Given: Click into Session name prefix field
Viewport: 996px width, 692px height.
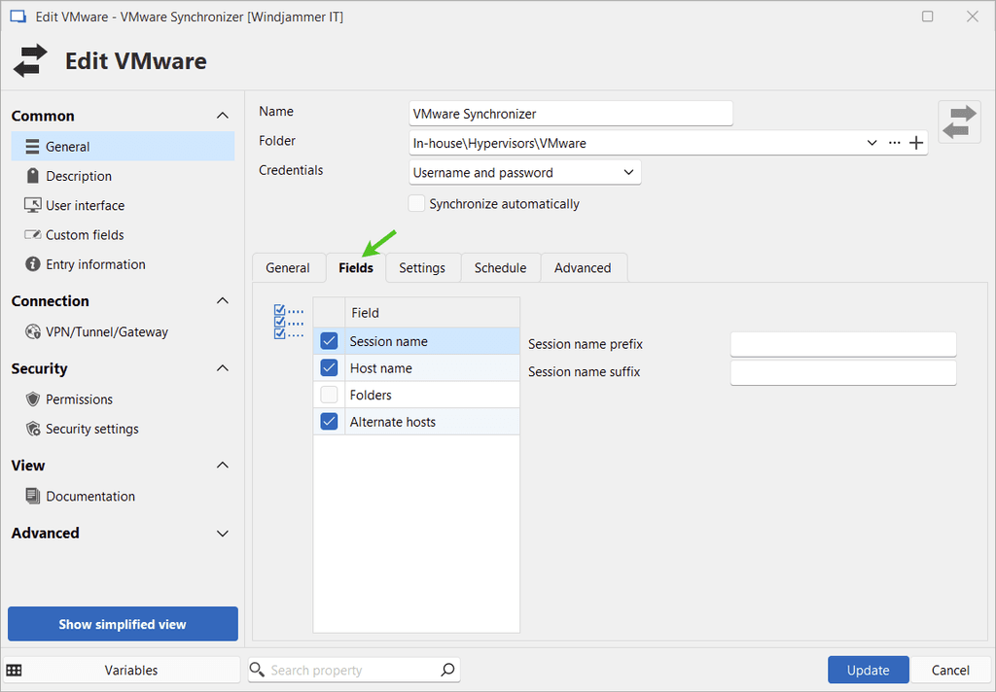Looking at the screenshot, I should (x=843, y=344).
